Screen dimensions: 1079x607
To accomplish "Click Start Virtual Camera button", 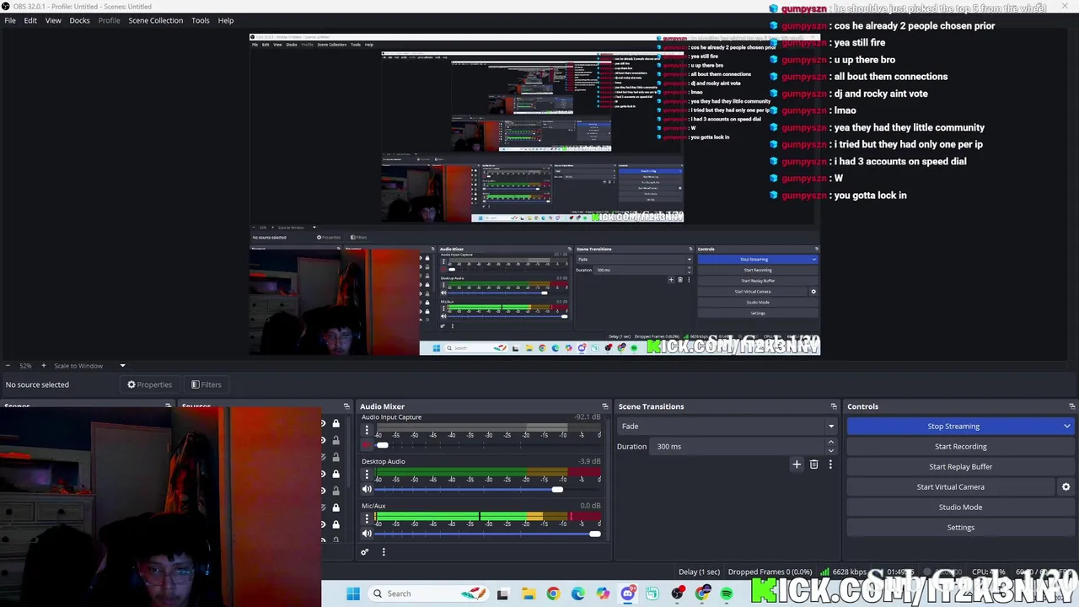I will pos(950,487).
